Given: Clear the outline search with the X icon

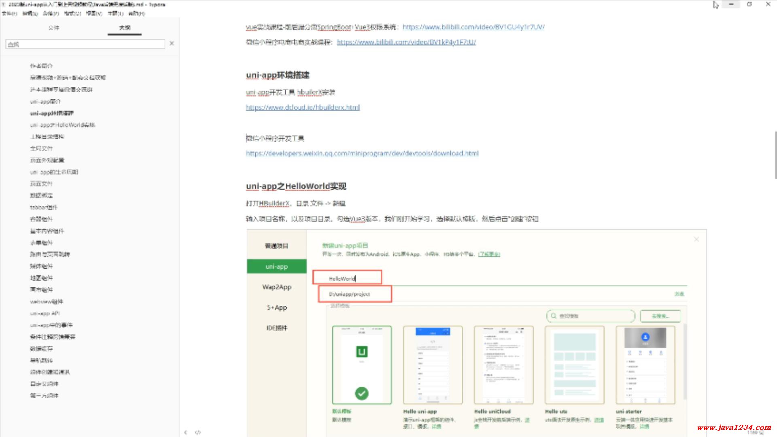Looking at the screenshot, I should (x=172, y=43).
